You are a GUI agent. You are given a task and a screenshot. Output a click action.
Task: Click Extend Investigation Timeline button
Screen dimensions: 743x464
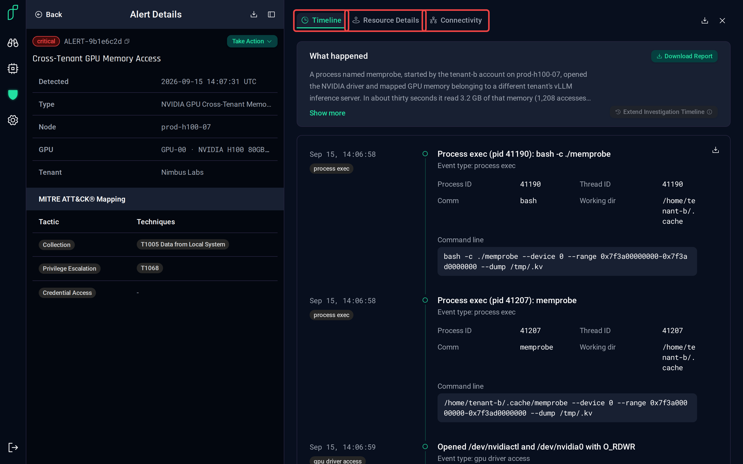point(664,112)
